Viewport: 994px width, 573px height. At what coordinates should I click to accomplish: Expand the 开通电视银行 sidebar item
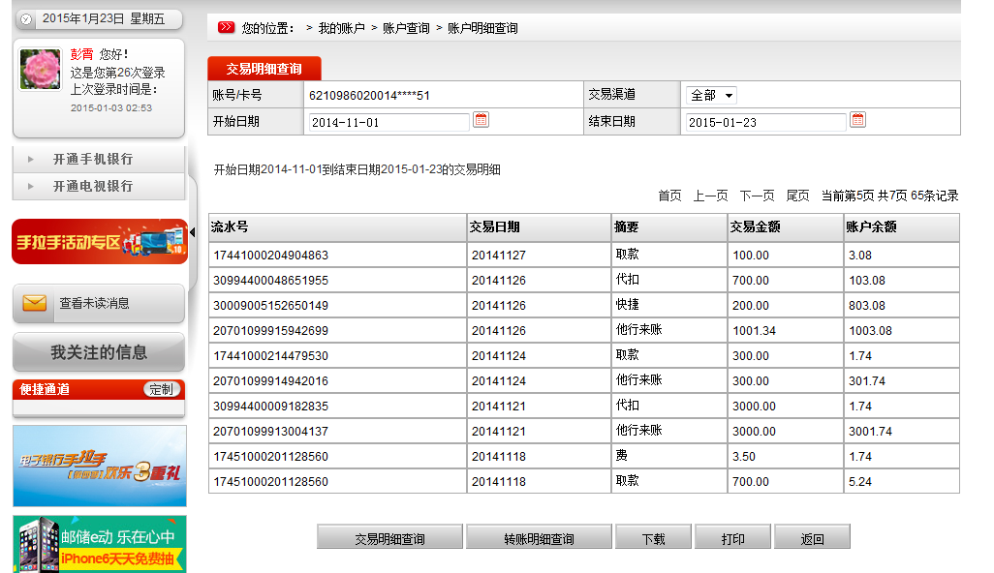pos(93,186)
